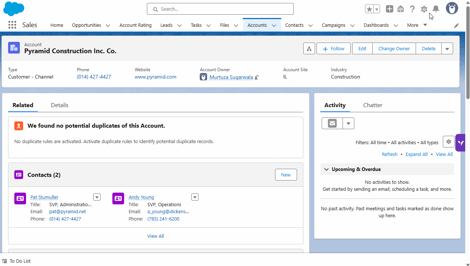Image resolution: width=470 pixels, height=266 pixels.
Task: Expand the Accounts tab dropdown
Action: click(x=274, y=25)
